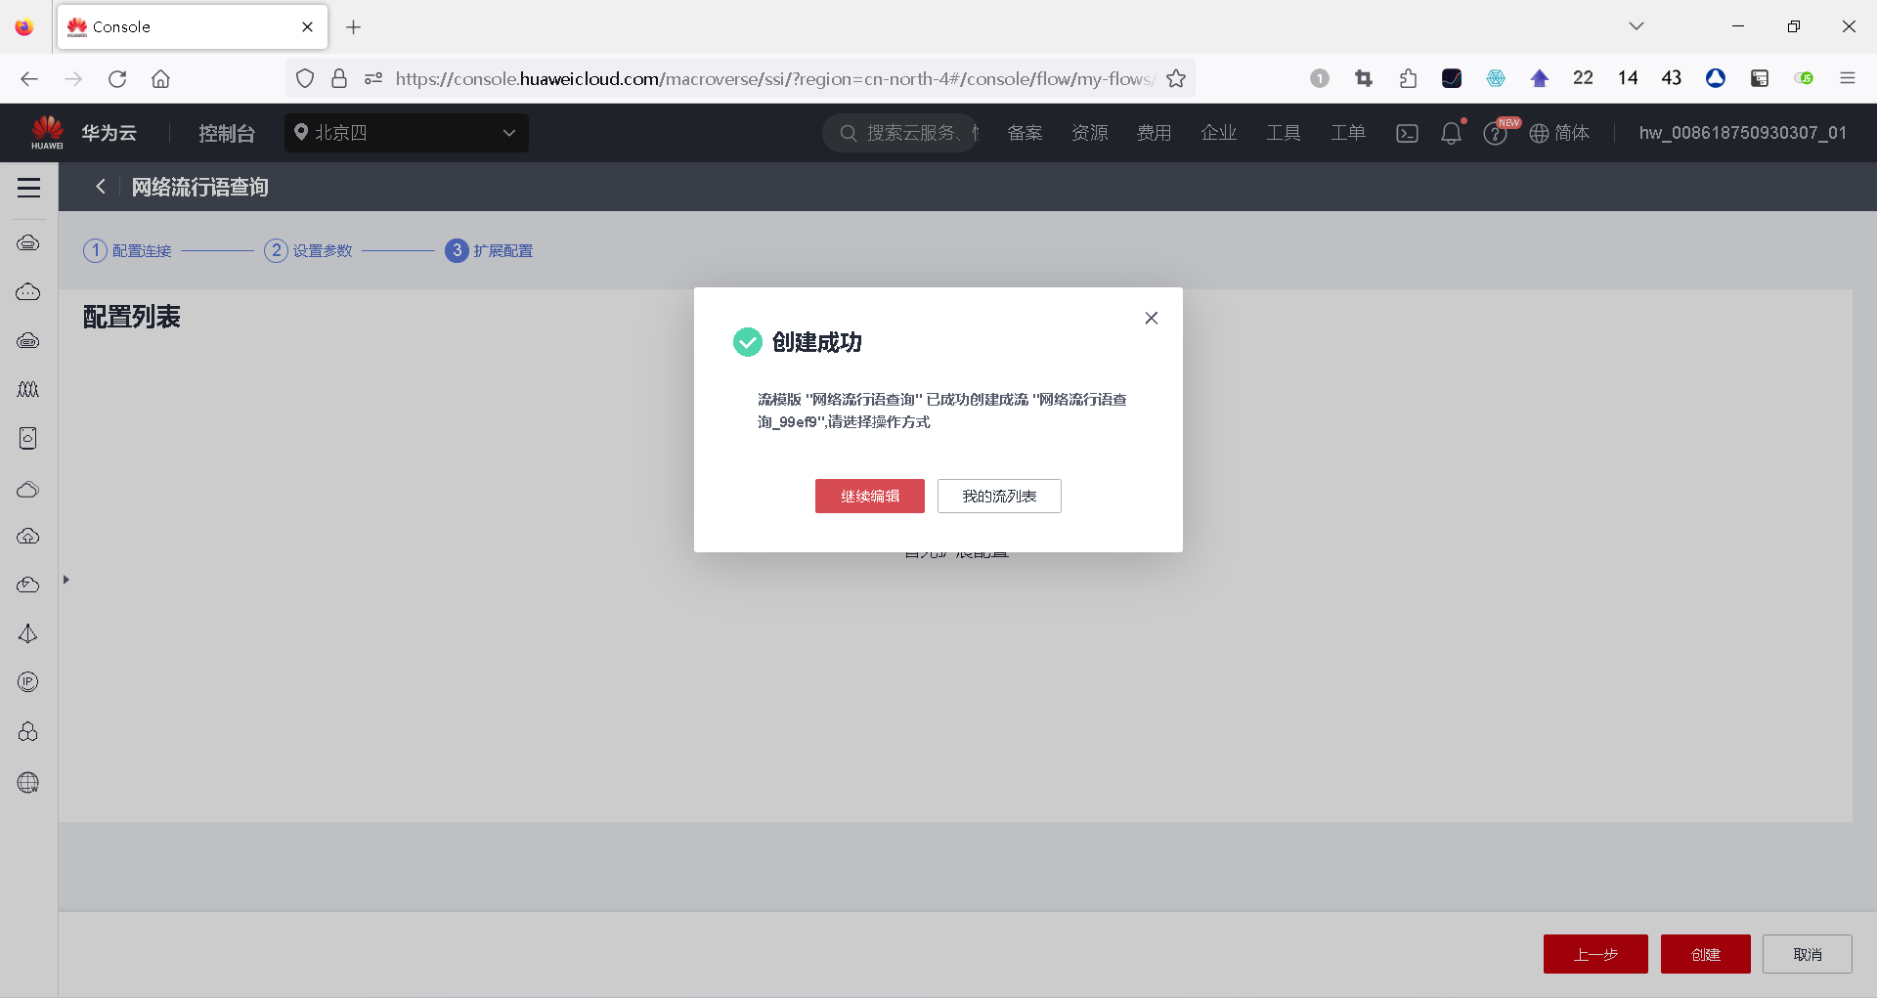Close the Console tab
This screenshot has height=998, width=1877.
click(307, 27)
